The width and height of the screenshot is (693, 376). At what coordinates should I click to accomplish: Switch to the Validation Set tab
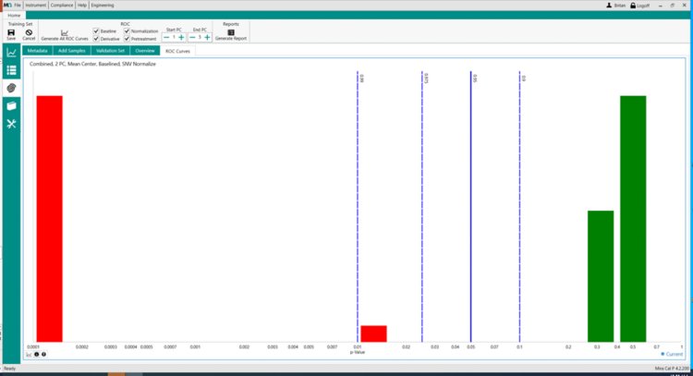[x=111, y=51]
